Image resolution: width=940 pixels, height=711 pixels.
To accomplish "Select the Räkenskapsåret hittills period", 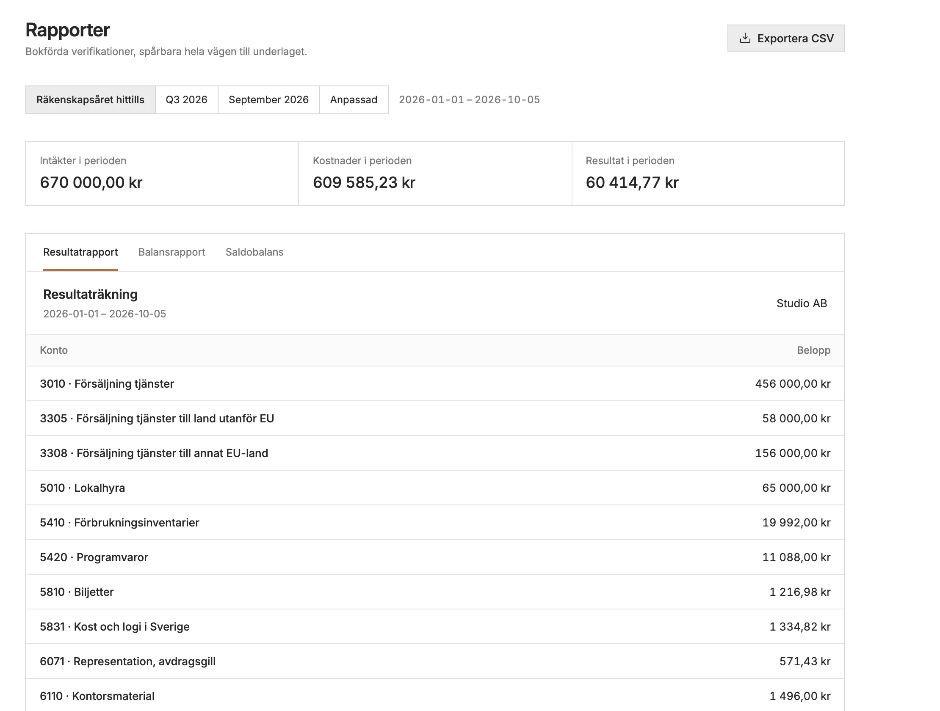I will tap(91, 100).
